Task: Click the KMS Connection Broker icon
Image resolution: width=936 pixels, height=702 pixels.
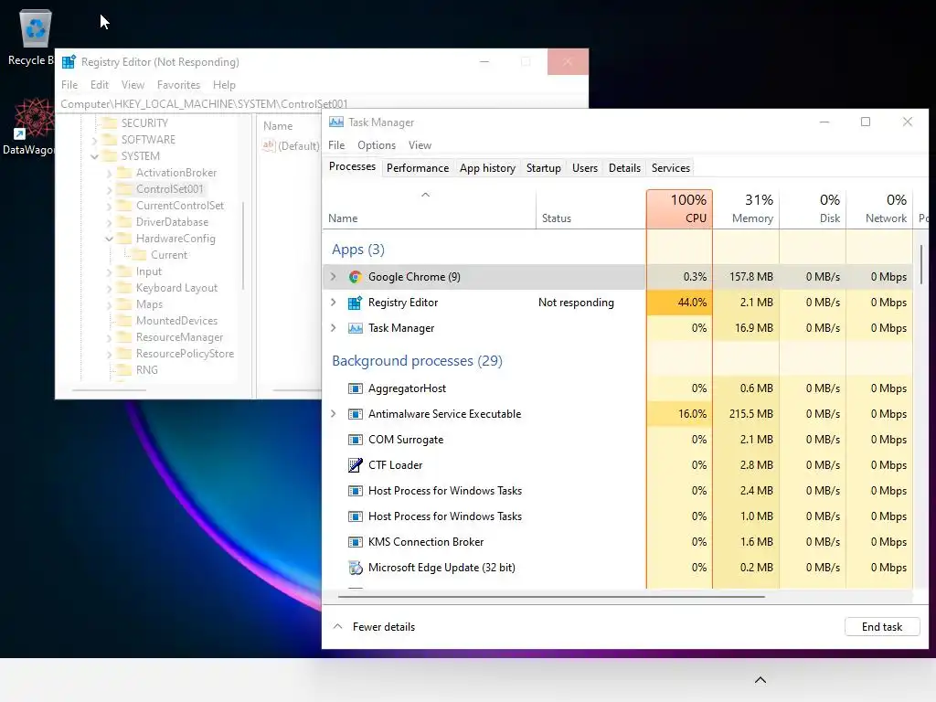Action: (356, 542)
